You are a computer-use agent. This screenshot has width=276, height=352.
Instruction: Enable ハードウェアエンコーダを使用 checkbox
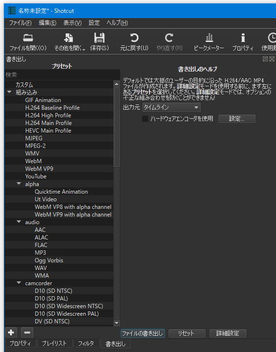point(145,119)
